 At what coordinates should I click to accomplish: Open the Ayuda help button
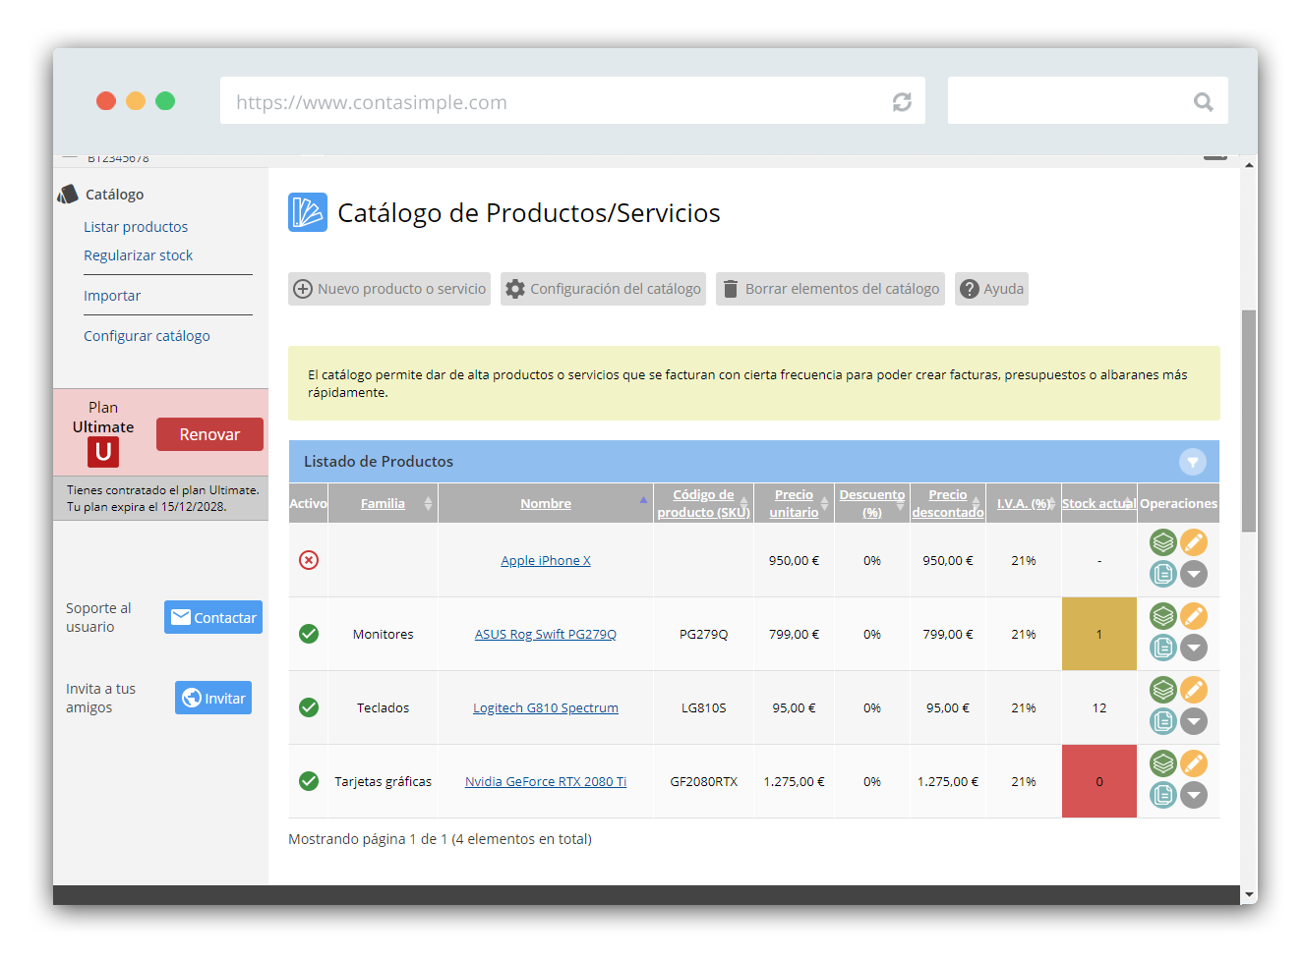tap(991, 289)
